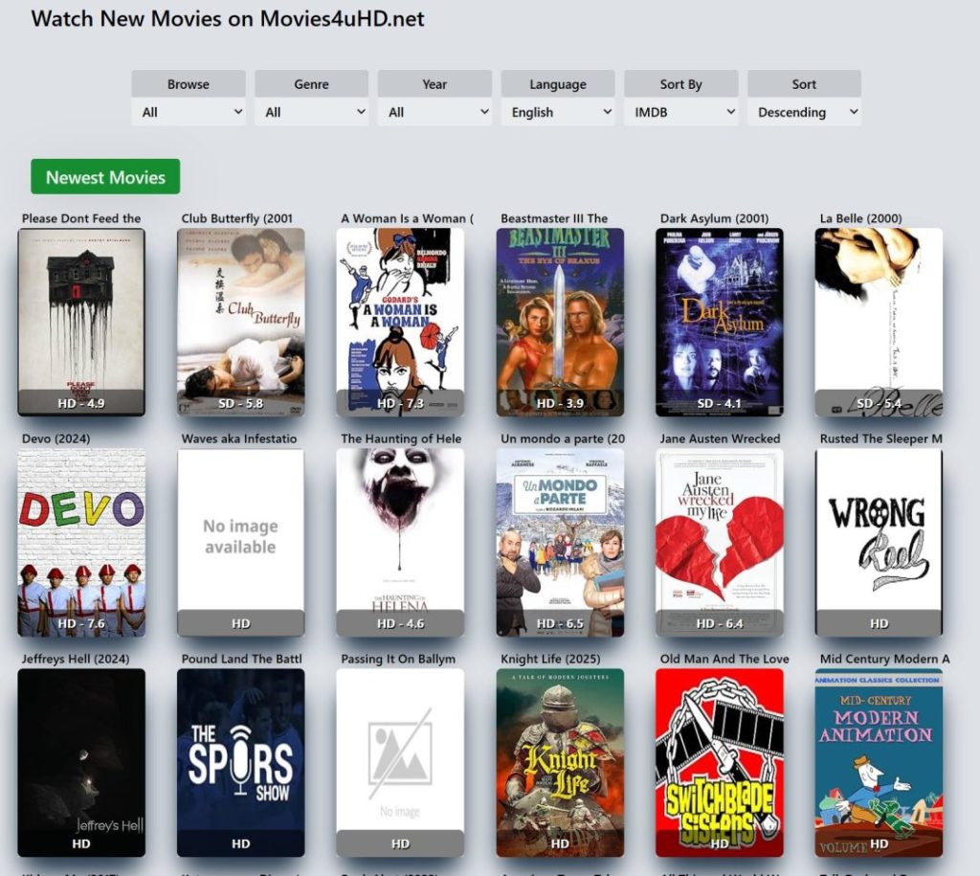Click the Pound Land The Battl title
Viewport: 980px width, 876px height.
[241, 659]
